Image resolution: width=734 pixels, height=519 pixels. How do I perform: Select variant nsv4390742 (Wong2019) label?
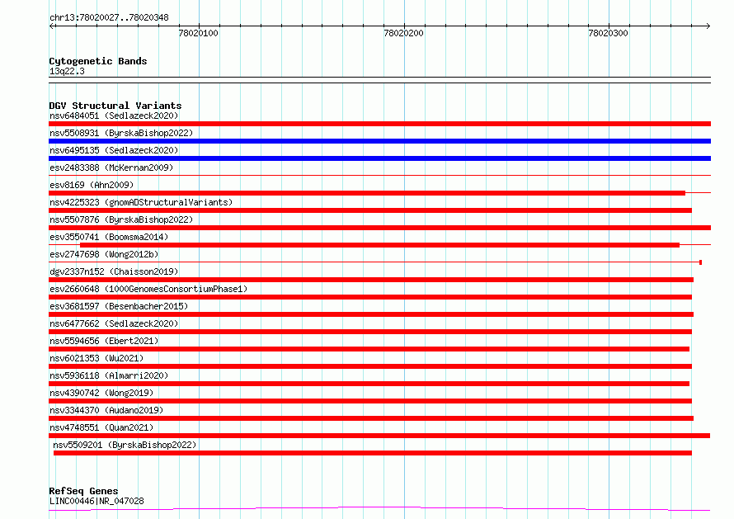tap(101, 393)
